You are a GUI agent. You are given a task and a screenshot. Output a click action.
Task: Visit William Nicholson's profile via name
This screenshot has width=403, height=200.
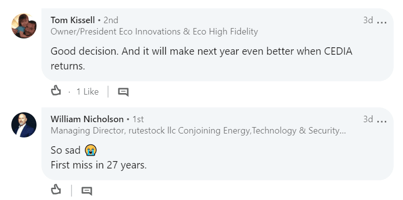pos(87,119)
